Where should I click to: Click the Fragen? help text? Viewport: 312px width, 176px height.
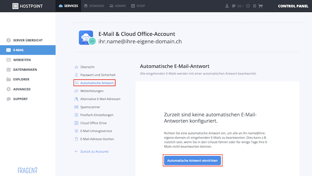[27, 170]
